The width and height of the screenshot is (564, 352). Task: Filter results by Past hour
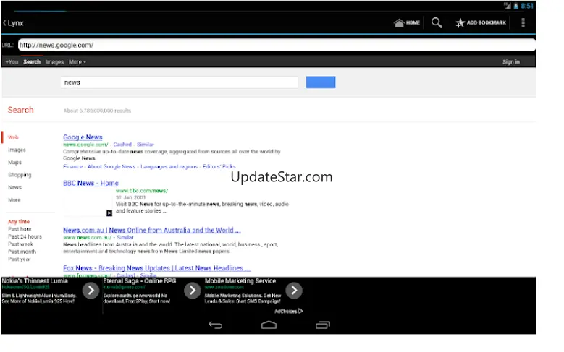pos(20,229)
